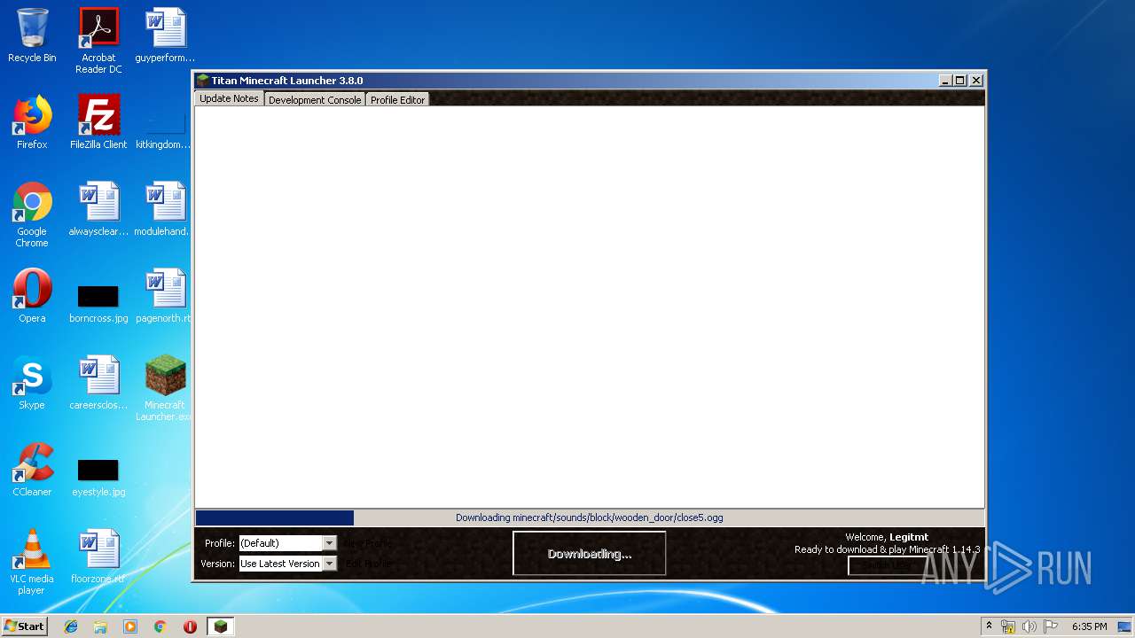Open the modulehand Word document
Viewport: 1135px width, 638px height.
click(x=165, y=209)
